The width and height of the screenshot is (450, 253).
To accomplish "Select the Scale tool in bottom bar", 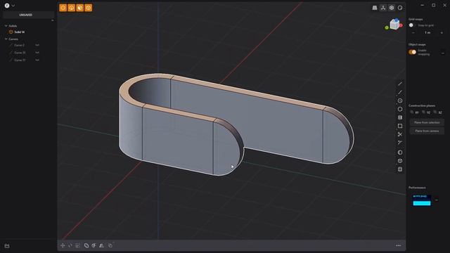I will (78, 245).
